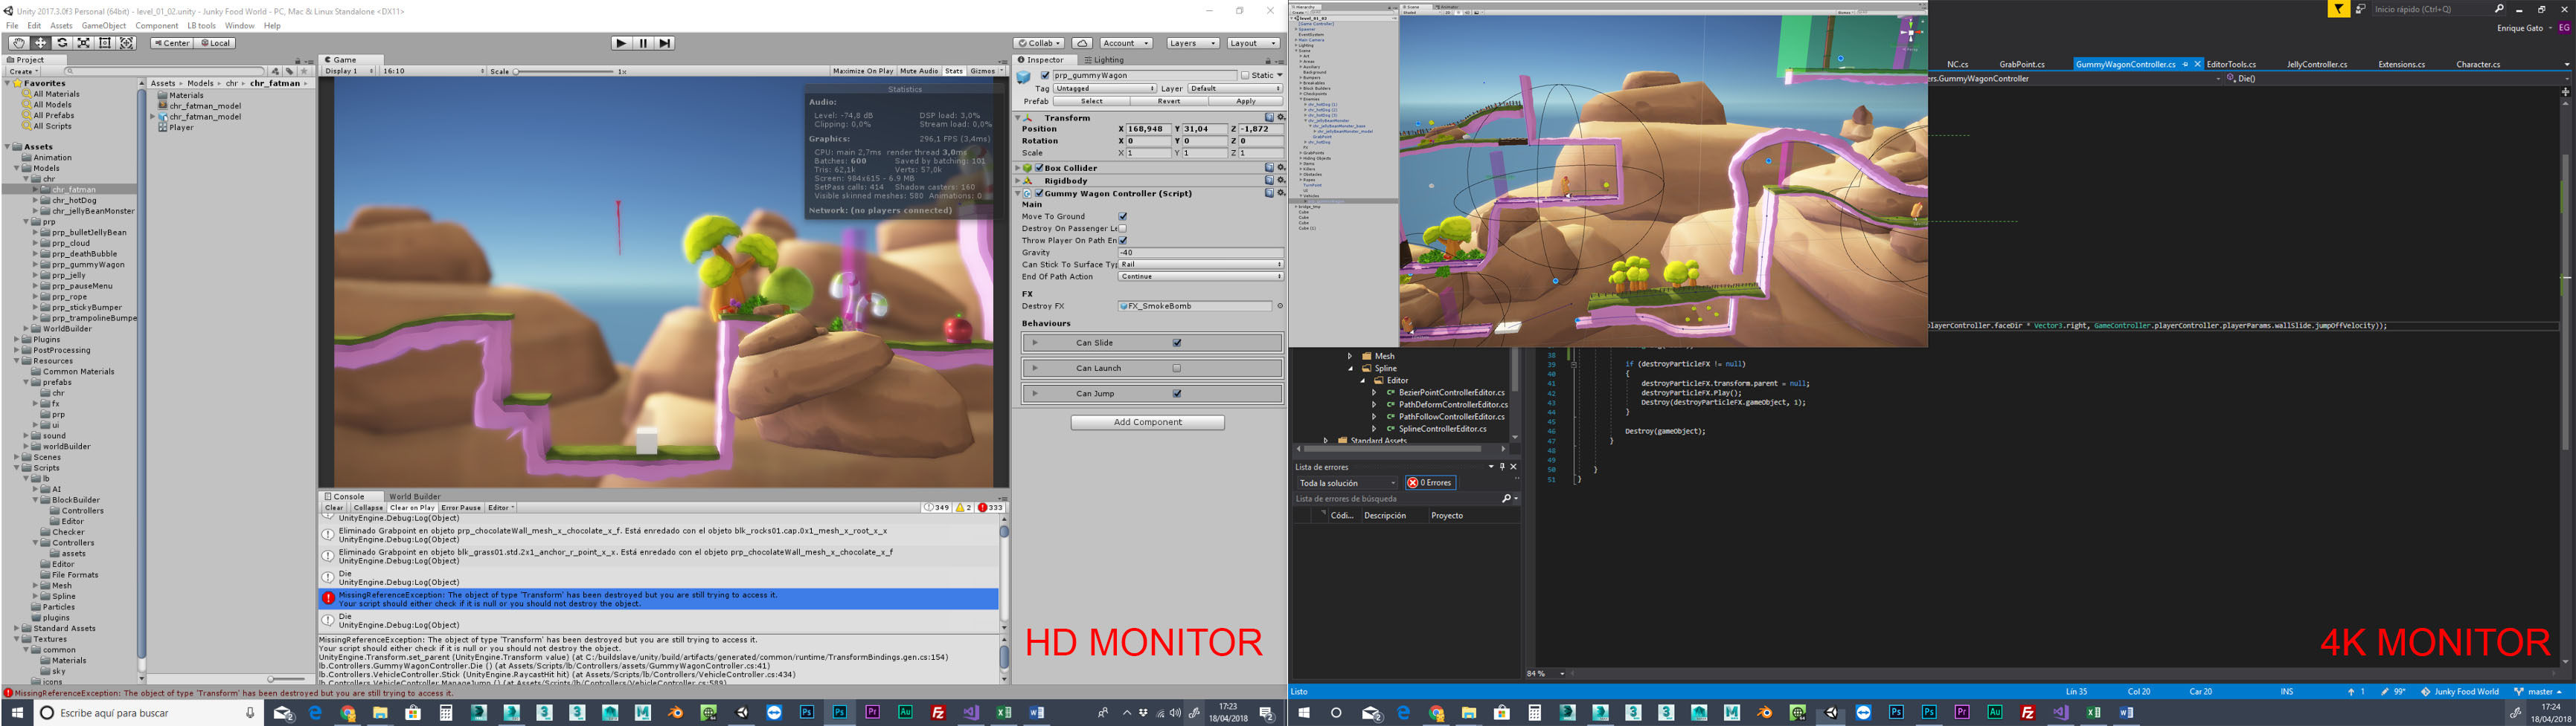Open the Layer dropdown showing Default

pos(1235,89)
